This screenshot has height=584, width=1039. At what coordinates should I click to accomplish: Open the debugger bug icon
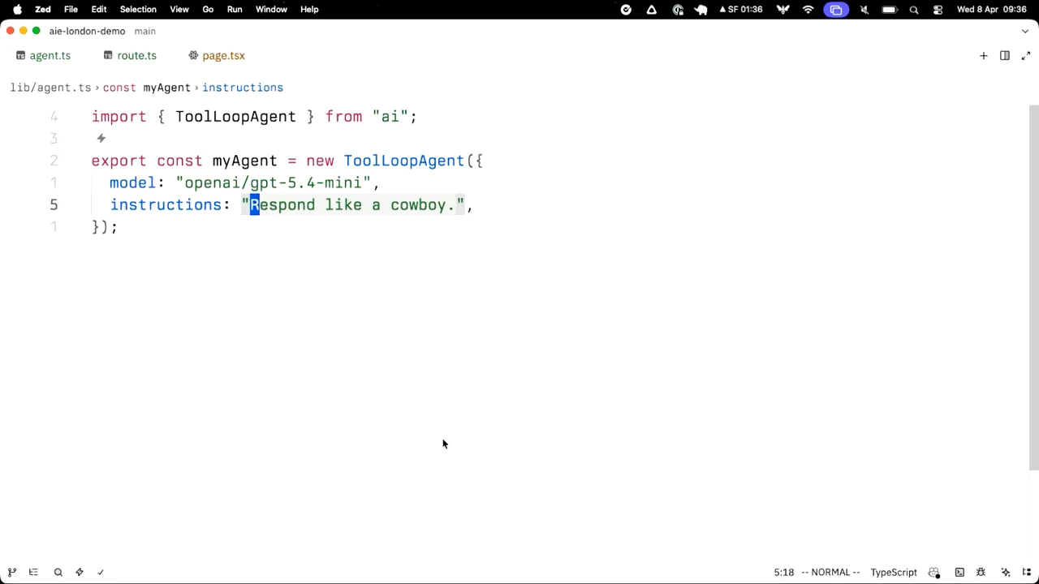click(981, 572)
